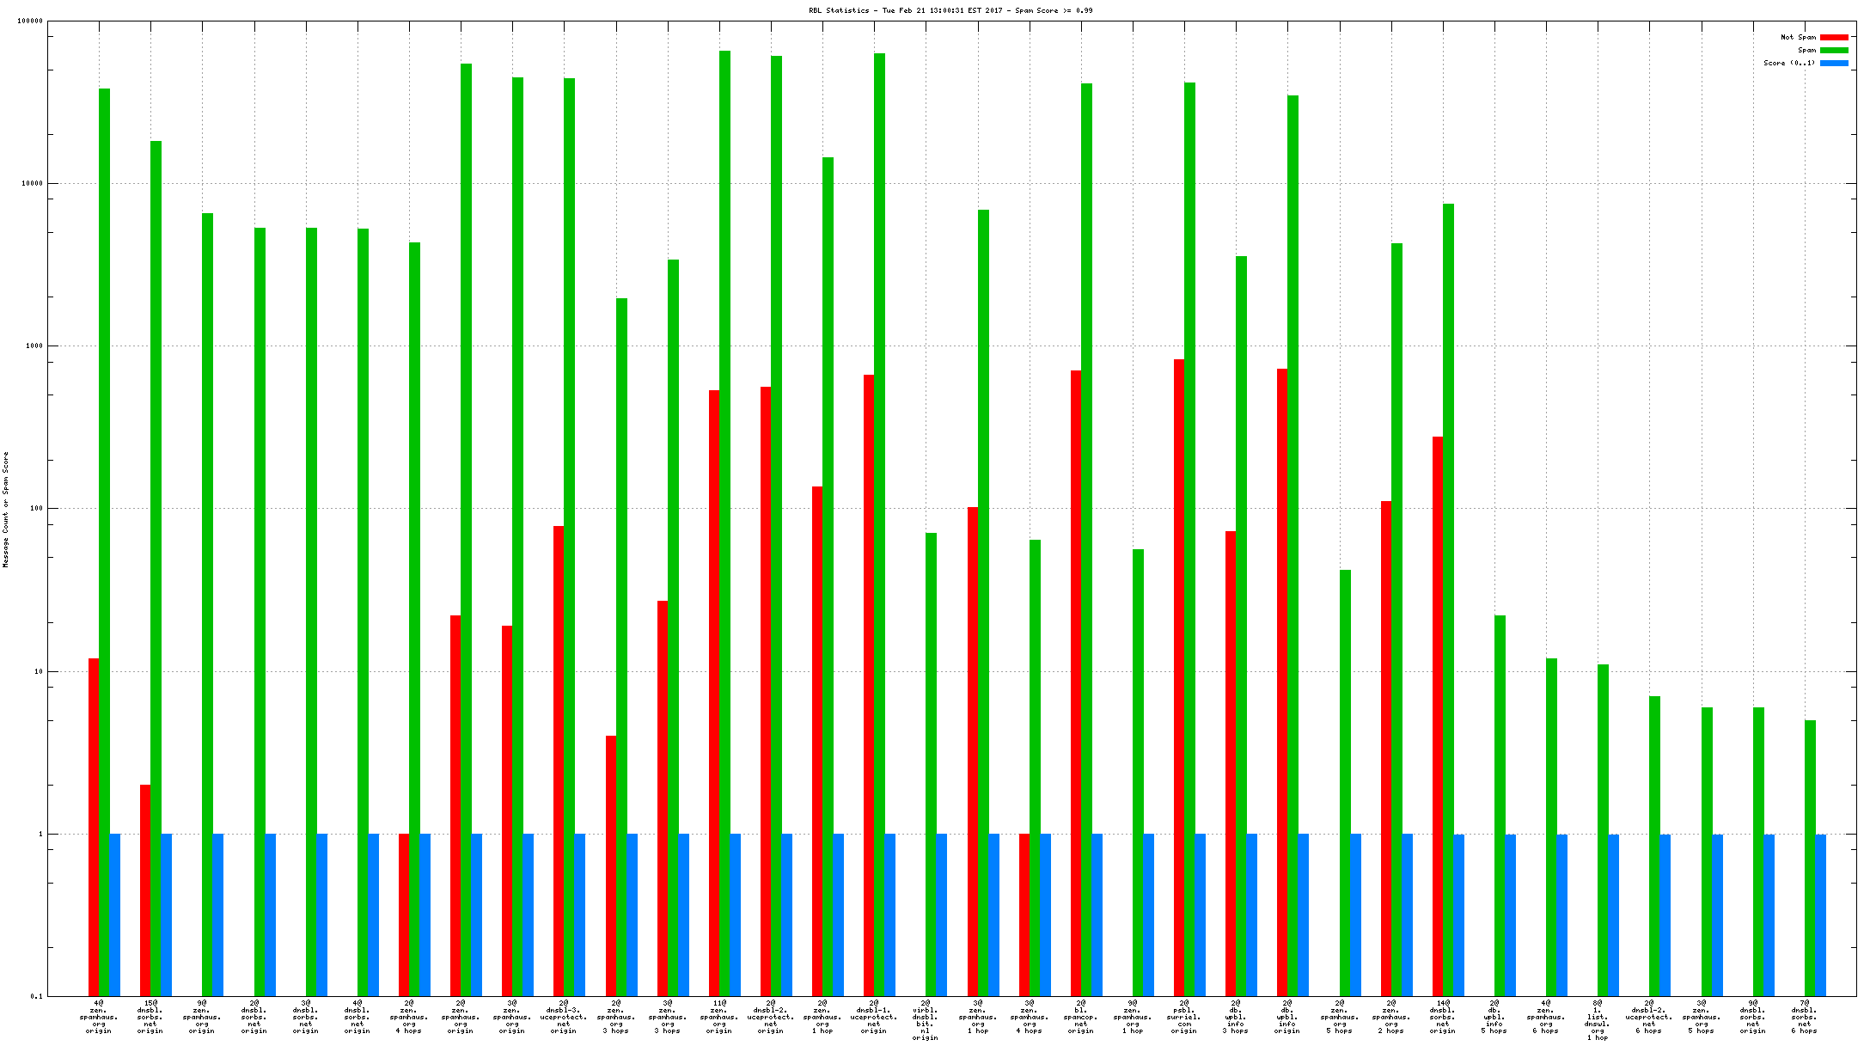The image size is (1870, 1052).
Task: Click the virbl.dnsbl.bit.nl origin label
Action: click(x=926, y=1020)
